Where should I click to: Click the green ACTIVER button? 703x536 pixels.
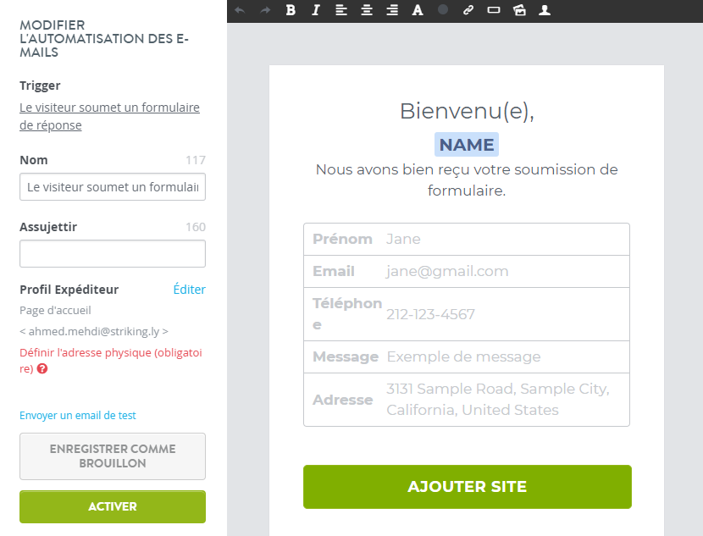pos(113,506)
